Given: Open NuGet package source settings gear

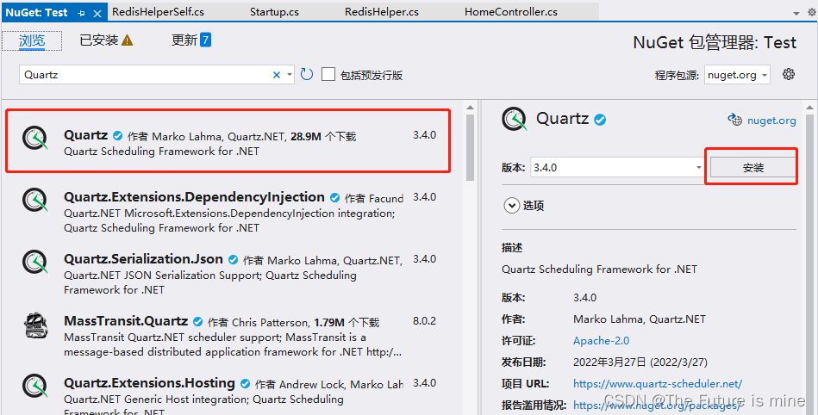Looking at the screenshot, I should [789, 74].
